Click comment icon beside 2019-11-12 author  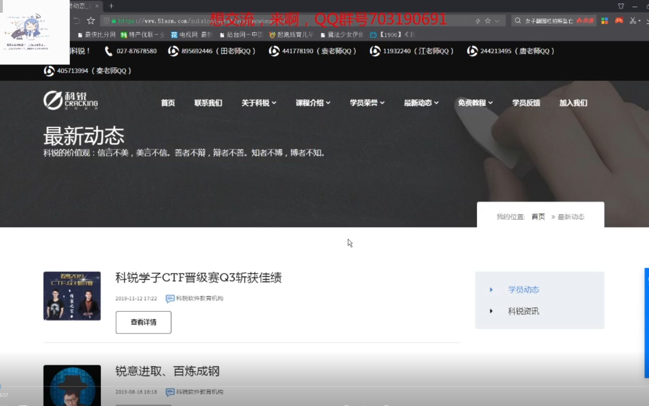tap(170, 298)
